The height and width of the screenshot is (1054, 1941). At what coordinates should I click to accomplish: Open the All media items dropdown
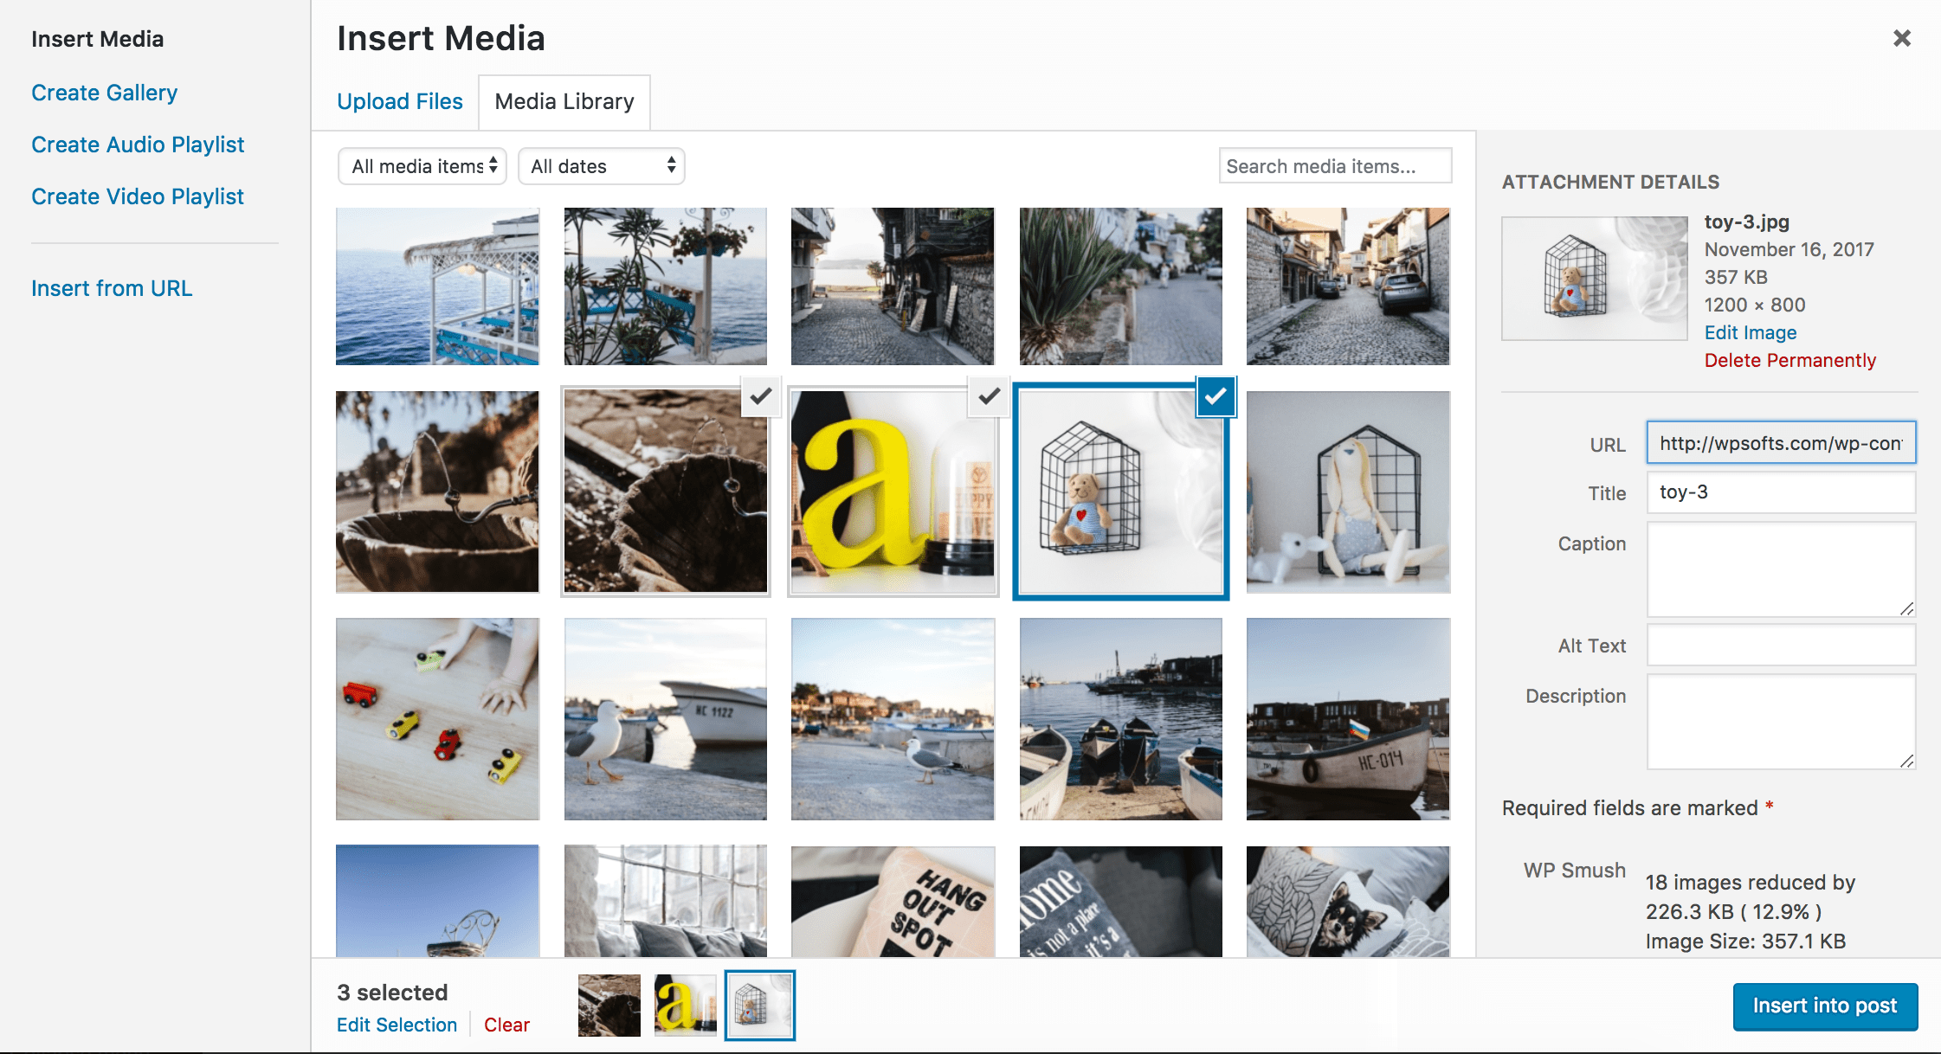coord(422,166)
